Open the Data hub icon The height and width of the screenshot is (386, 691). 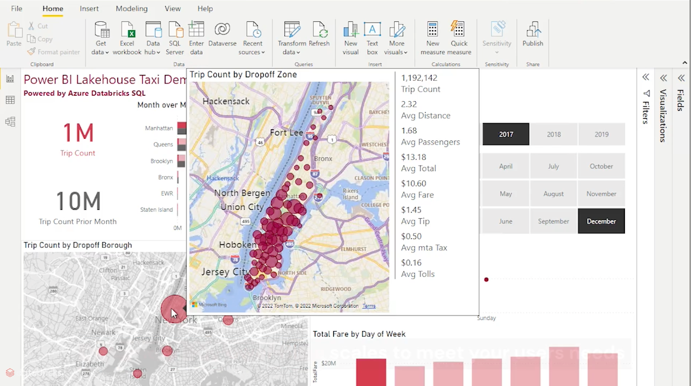(153, 30)
